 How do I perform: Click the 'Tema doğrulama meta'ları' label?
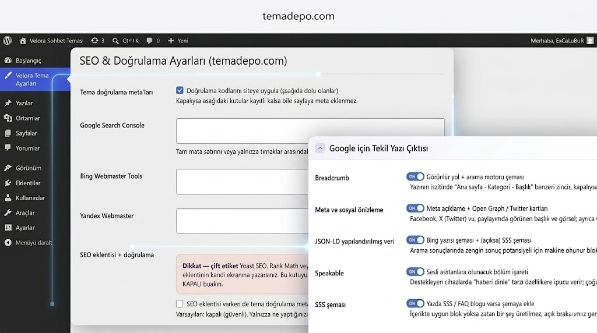coord(116,92)
